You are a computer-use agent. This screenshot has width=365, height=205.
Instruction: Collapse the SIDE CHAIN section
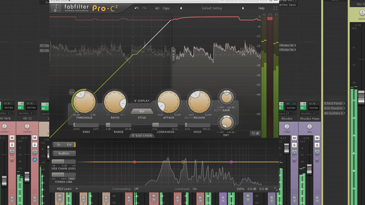pos(142,136)
